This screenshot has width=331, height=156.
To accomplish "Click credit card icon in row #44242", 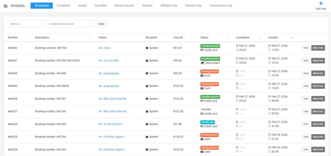I will pos(202,50).
